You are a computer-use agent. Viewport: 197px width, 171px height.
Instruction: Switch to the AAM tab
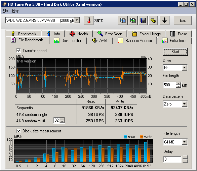coord(100,41)
